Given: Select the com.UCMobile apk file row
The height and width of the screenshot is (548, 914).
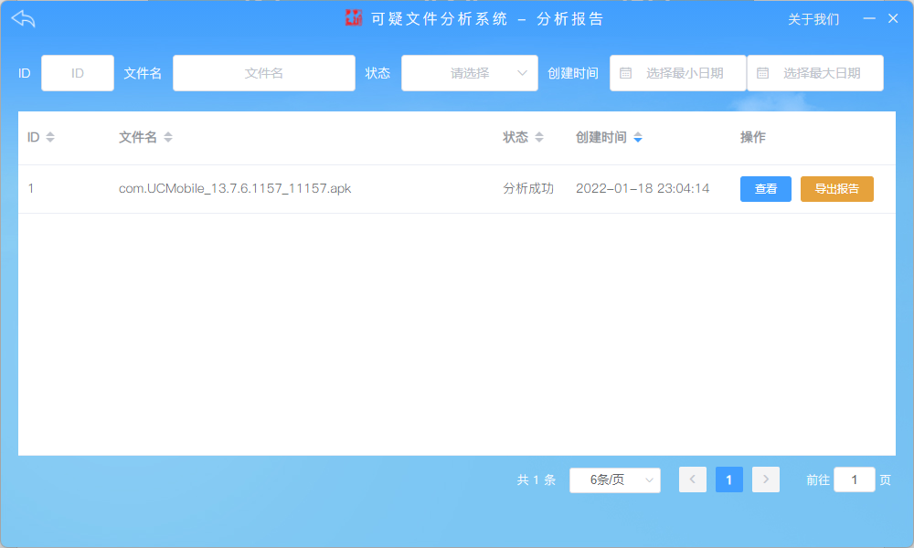Looking at the screenshot, I should tap(235, 189).
